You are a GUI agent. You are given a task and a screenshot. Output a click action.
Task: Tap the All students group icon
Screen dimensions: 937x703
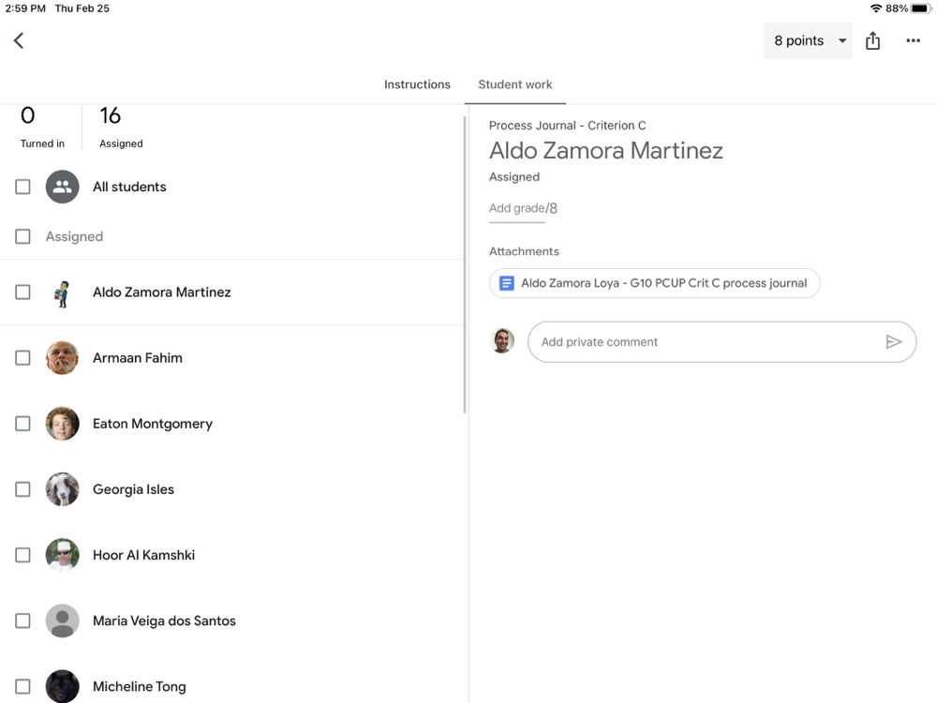click(x=62, y=187)
